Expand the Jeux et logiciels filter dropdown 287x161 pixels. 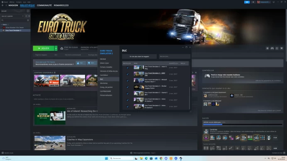12,16
